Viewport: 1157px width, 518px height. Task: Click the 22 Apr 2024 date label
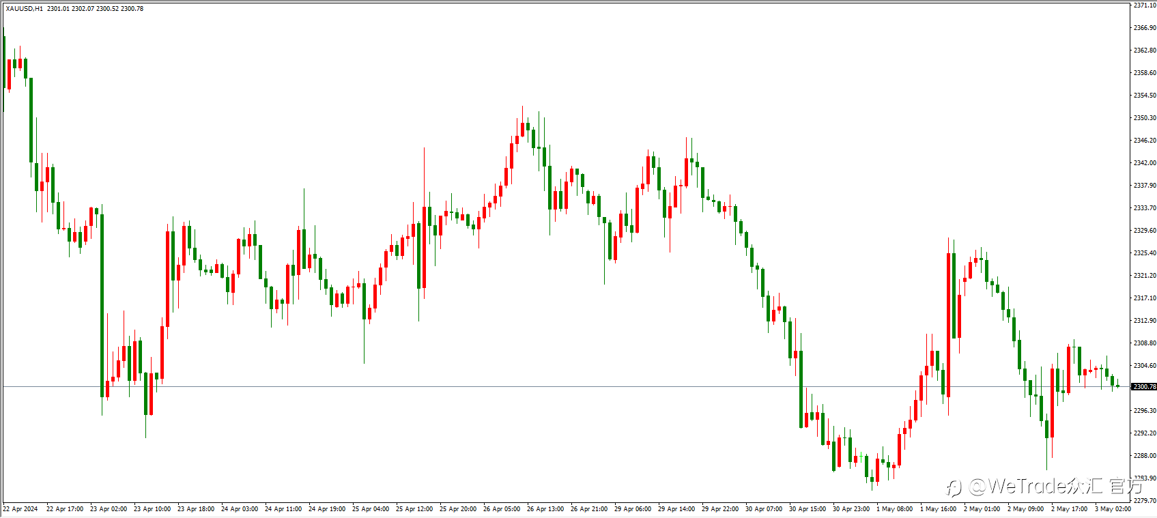pos(20,509)
